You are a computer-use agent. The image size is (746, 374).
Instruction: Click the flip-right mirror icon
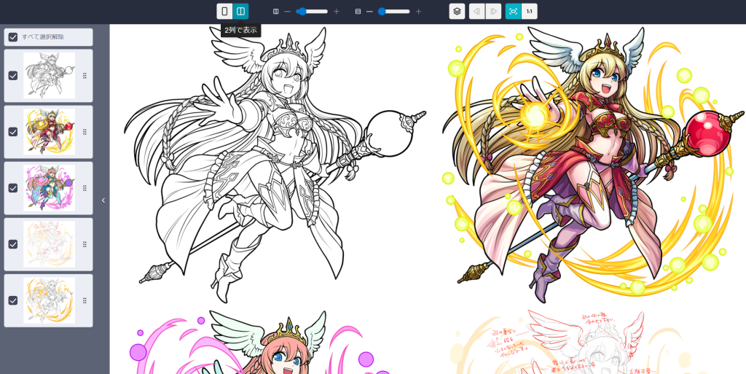493,12
